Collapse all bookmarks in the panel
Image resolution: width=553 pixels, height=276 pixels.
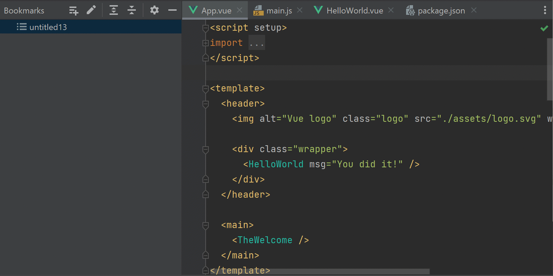point(132,10)
